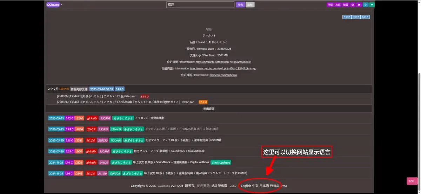The width and height of the screenshot is (421, 194).
Task: Click the ↓8516 download count badge
Action: tap(79, 129)
